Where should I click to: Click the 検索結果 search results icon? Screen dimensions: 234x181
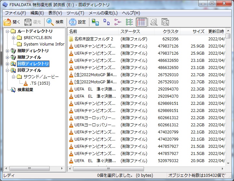[13, 90]
